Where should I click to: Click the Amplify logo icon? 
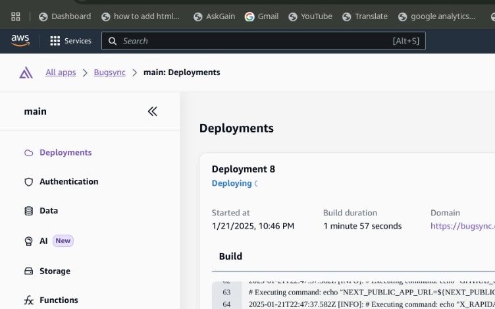pos(26,72)
